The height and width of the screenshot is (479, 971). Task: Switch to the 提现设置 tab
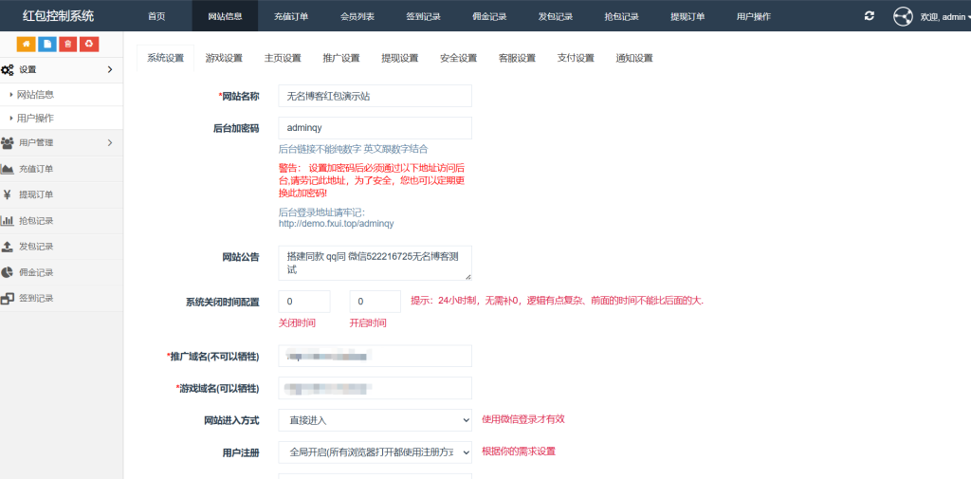click(x=400, y=58)
